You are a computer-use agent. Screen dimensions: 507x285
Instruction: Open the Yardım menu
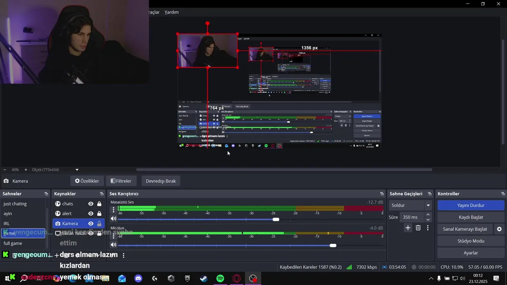(172, 12)
